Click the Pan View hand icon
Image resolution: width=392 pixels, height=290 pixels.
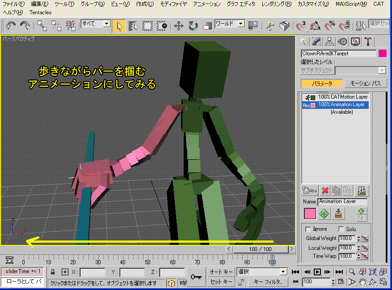point(362,282)
